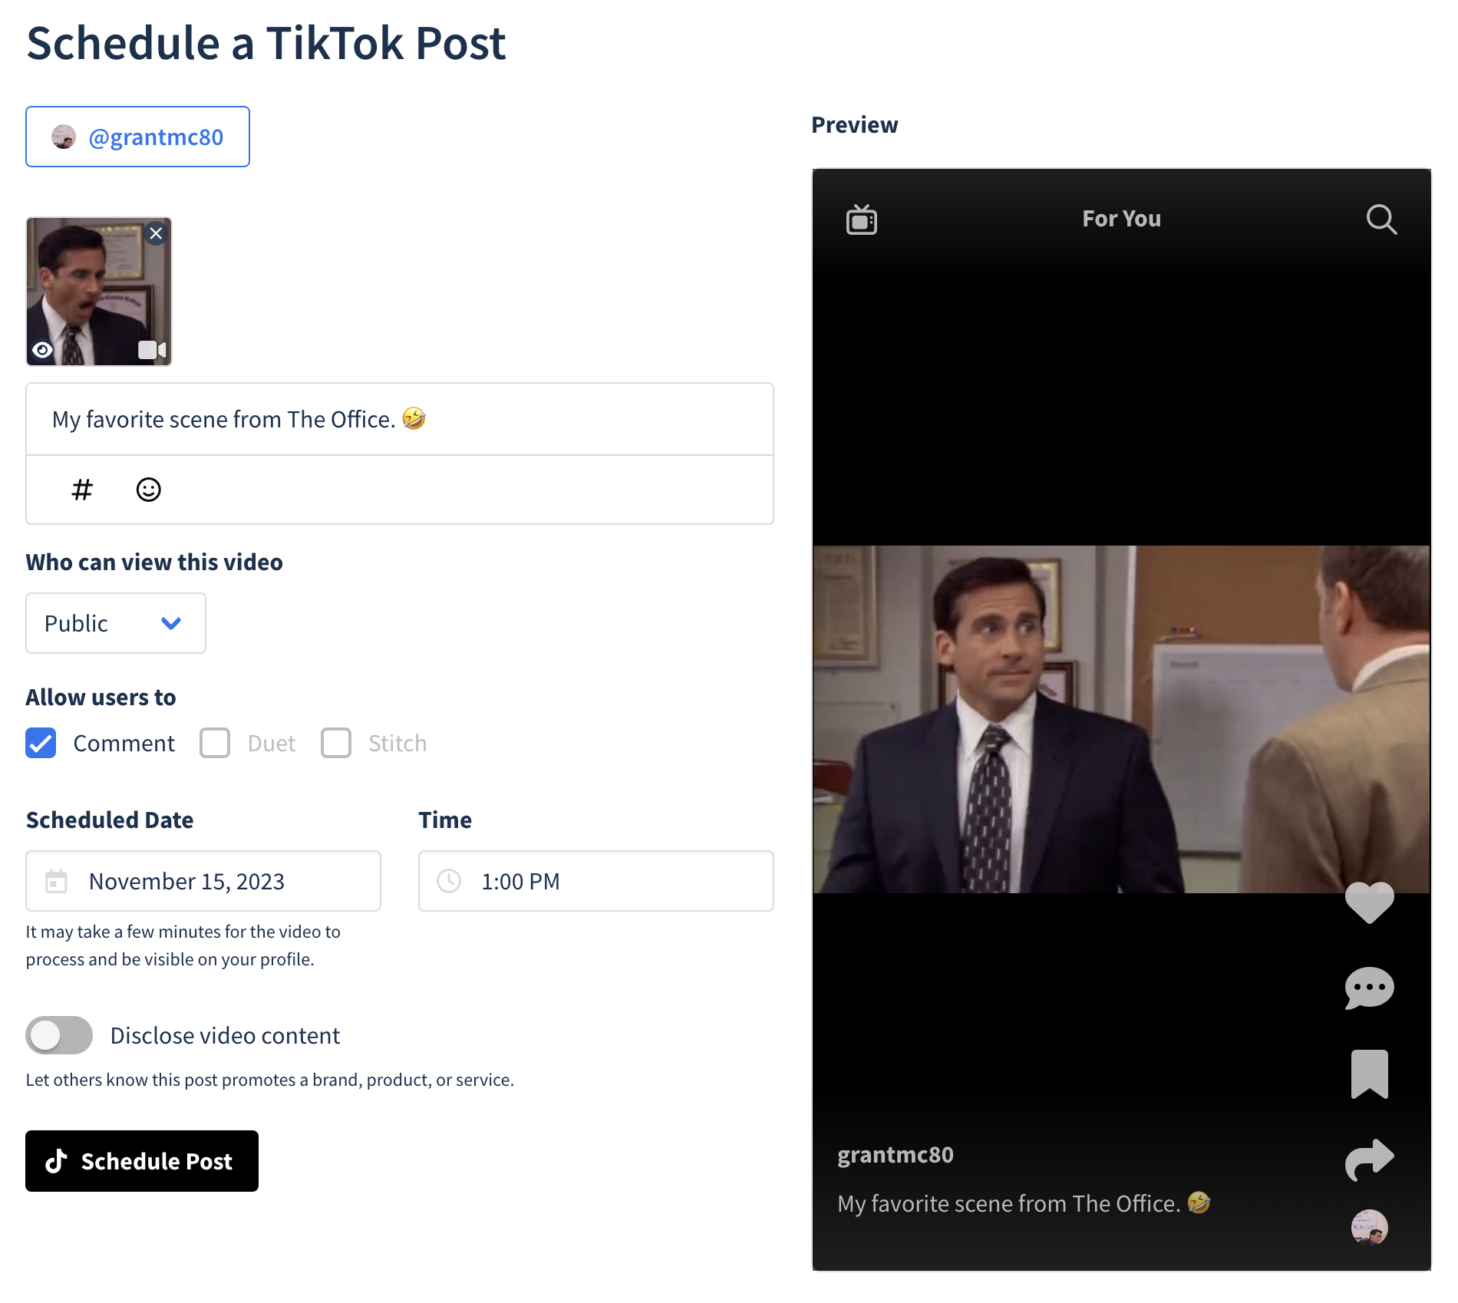
Task: Click the eye icon on the video thumbnail
Action: 42,349
